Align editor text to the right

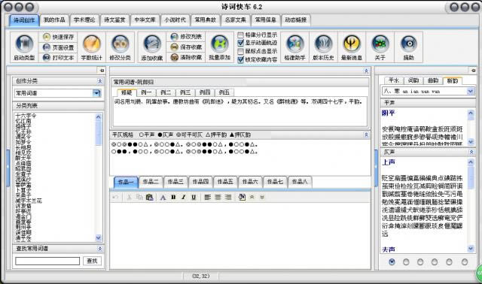tap(227, 197)
